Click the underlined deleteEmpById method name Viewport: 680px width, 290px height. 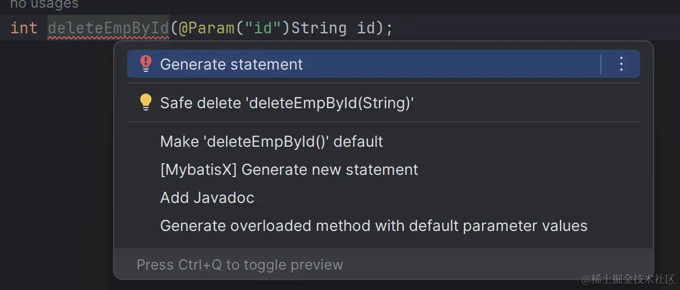tap(108, 27)
